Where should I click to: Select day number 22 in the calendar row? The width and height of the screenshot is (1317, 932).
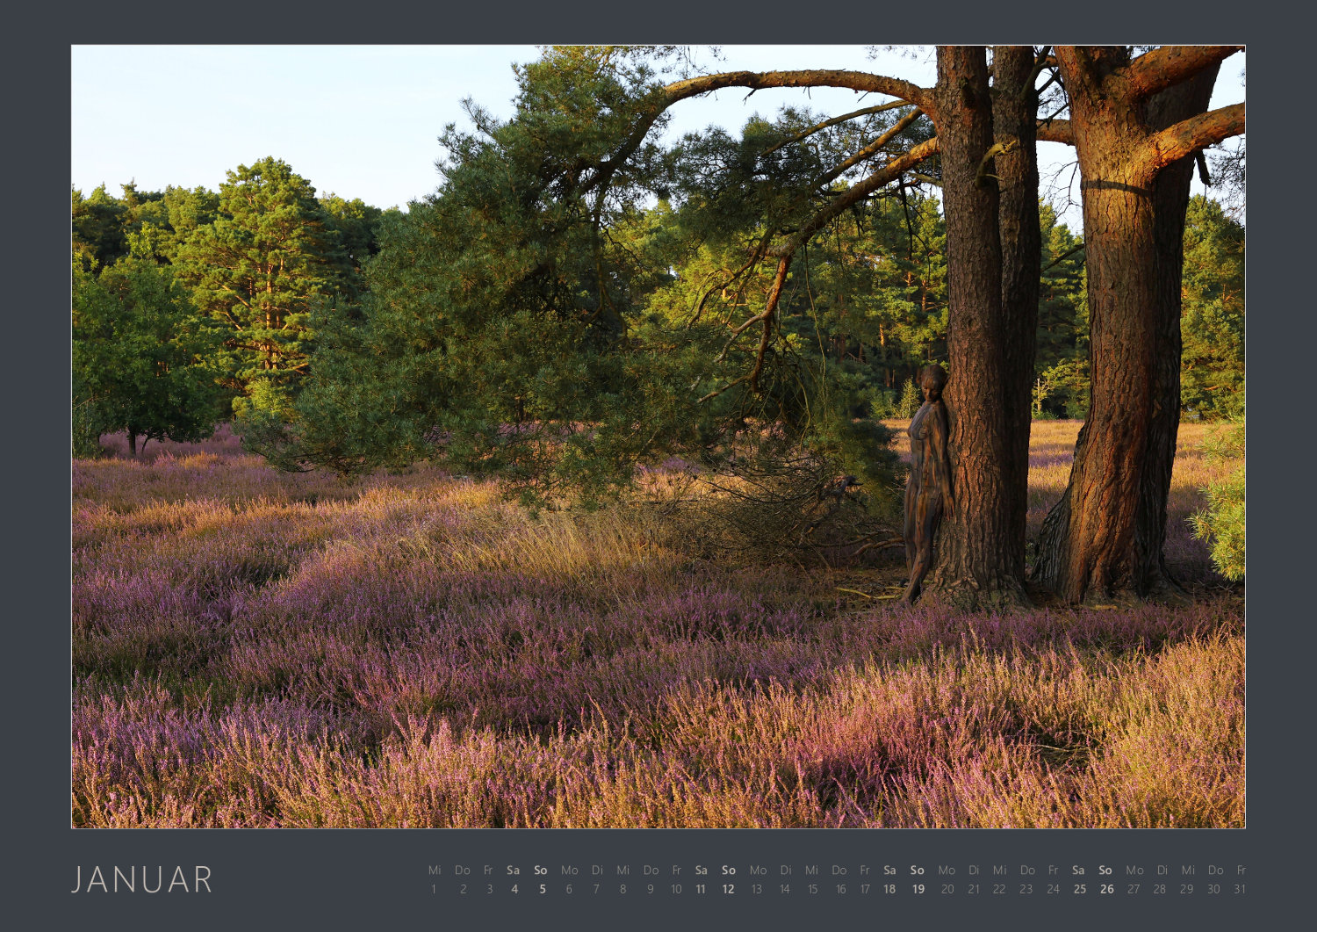(x=999, y=889)
